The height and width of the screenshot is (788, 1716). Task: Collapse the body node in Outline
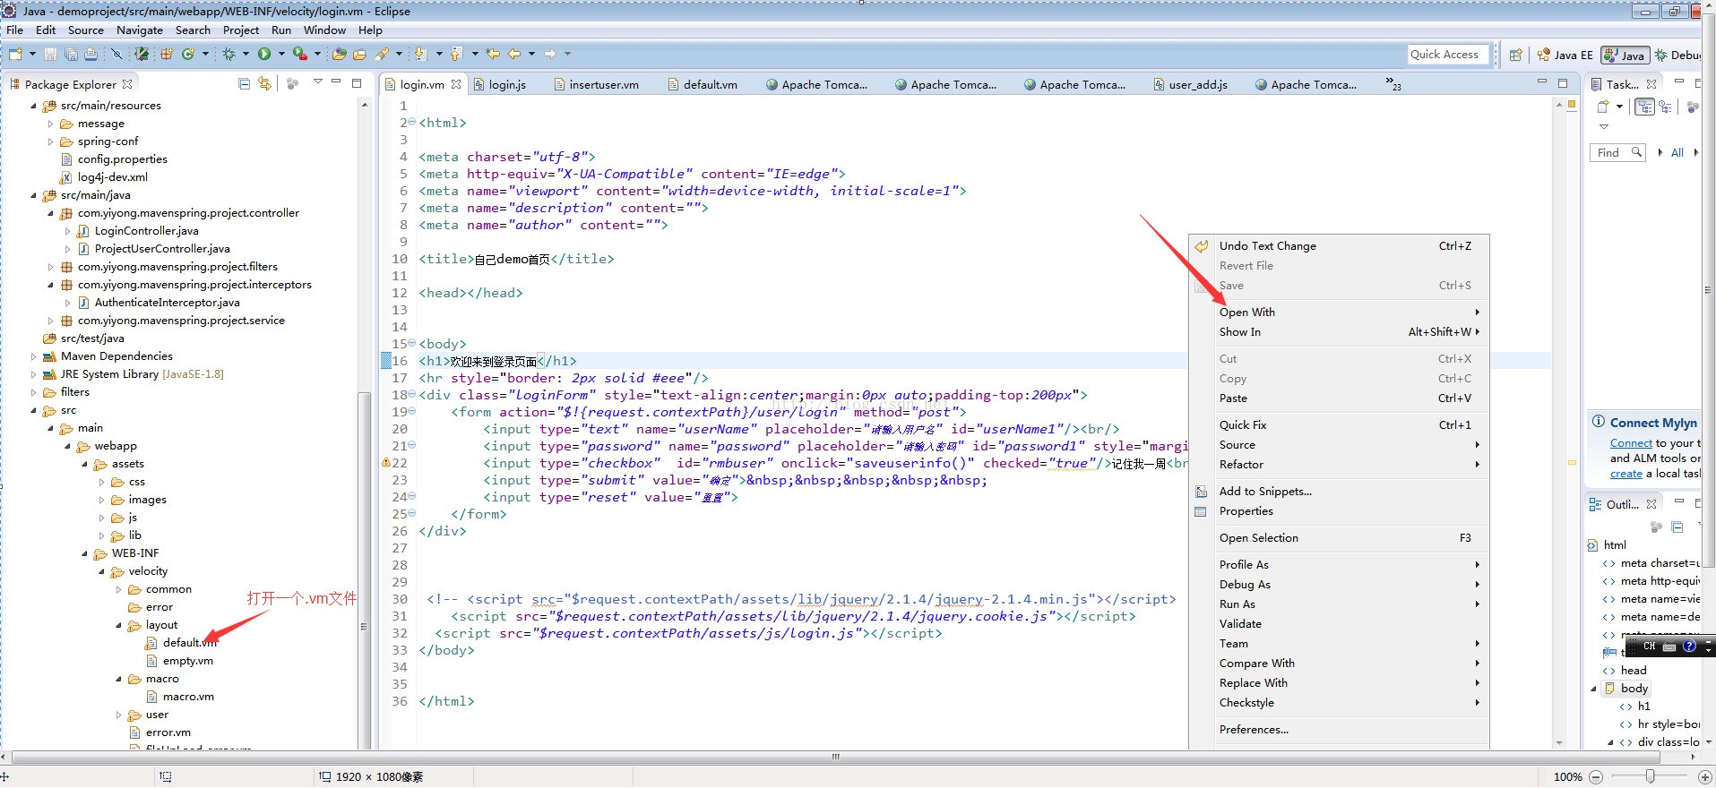[1593, 689]
